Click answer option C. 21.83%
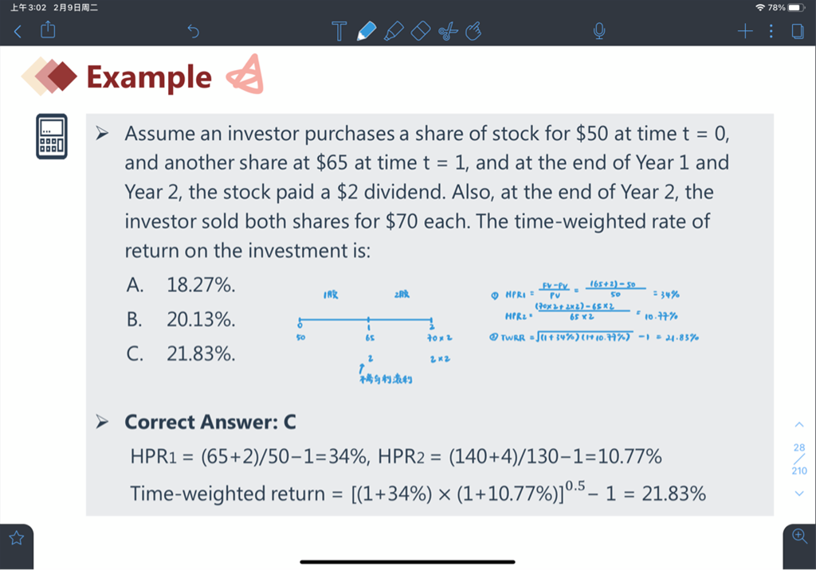The height and width of the screenshot is (570, 816). [x=181, y=353]
